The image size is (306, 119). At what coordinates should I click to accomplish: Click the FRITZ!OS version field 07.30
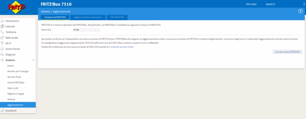pos(86,30)
